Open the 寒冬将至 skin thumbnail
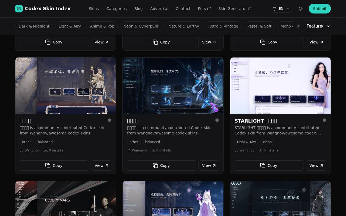Screen dimensions: 346x216 pyautogui.click(x=280, y=198)
